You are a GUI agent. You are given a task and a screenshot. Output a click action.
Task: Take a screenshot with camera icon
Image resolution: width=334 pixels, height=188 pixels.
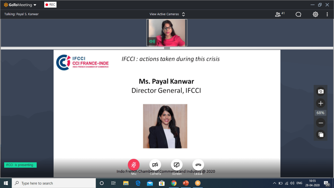click(321, 91)
